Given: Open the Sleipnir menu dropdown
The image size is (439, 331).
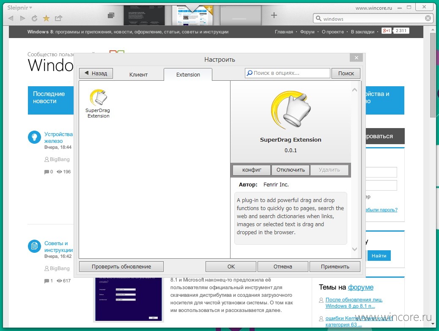Looking at the screenshot, I should point(19,8).
